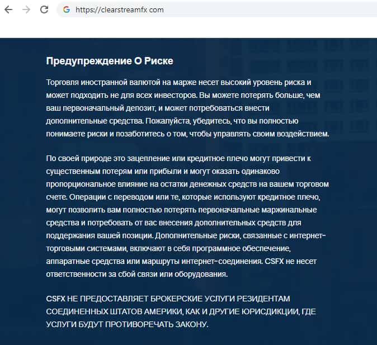Click the browser forward arrow
The height and width of the screenshot is (345, 377).
point(26,10)
